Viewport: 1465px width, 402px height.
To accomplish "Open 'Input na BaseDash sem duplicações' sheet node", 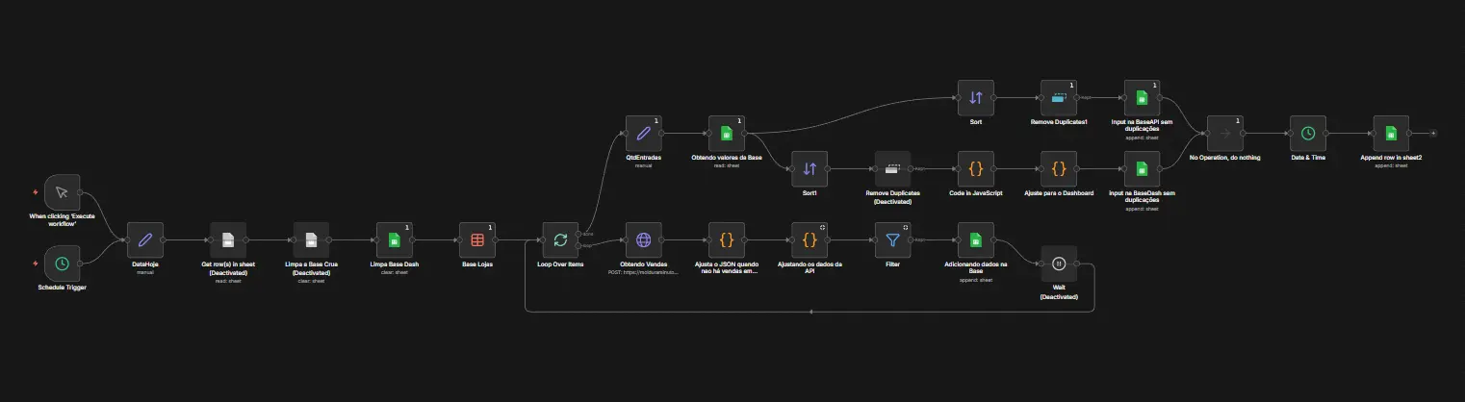I will [1142, 168].
